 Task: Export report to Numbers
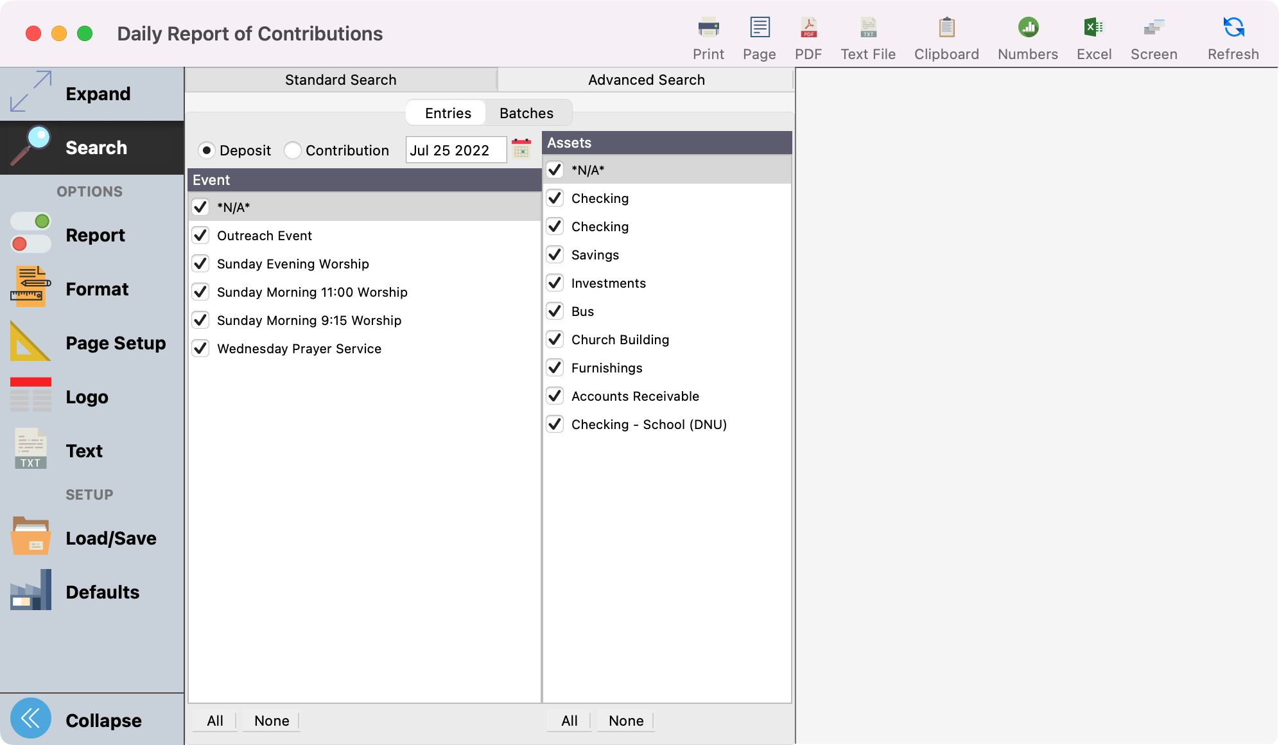pos(1027,35)
